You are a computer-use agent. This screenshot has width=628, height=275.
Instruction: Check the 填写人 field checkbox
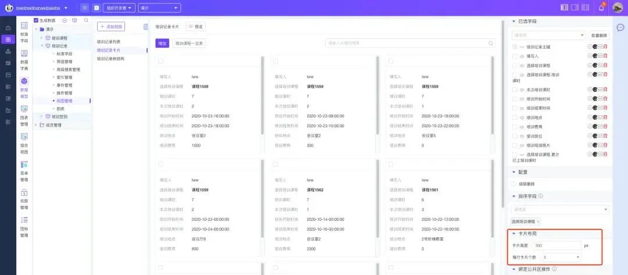(515, 56)
